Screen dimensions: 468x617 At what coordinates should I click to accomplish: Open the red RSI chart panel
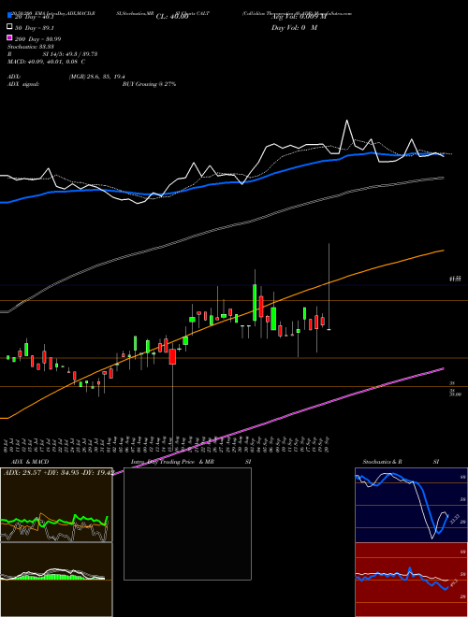click(x=411, y=580)
